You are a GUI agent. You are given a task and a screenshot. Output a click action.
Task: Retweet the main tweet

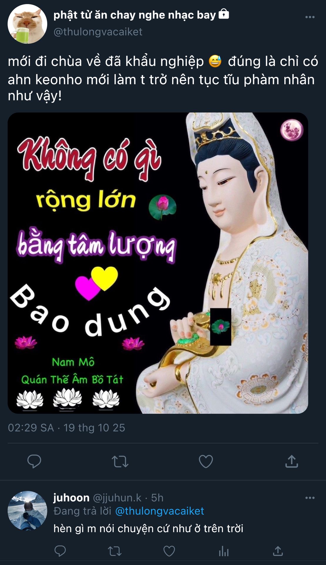120,461
